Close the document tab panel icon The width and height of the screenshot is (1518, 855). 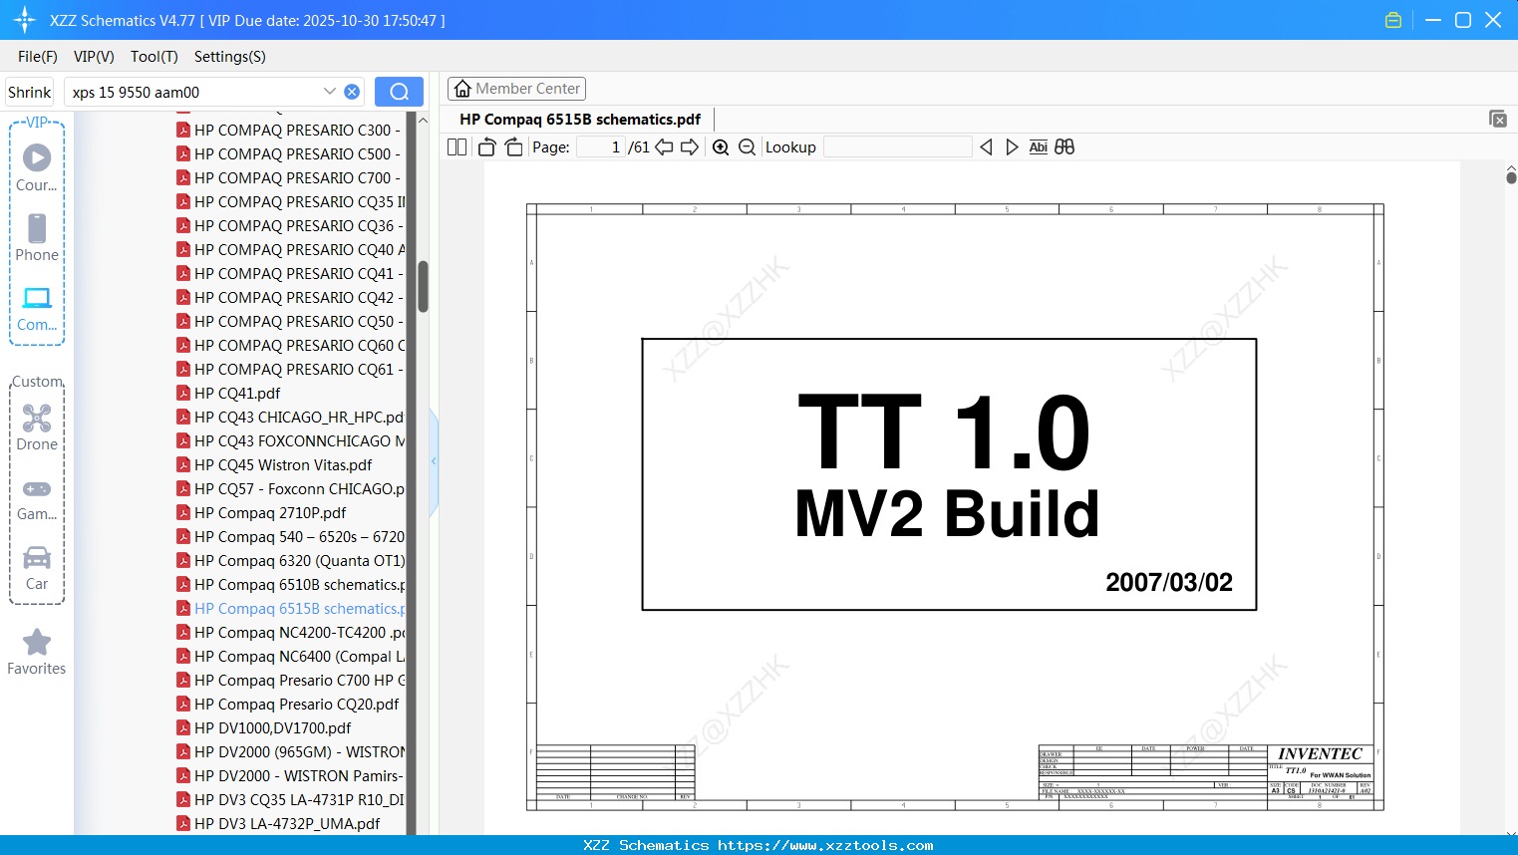click(1498, 119)
